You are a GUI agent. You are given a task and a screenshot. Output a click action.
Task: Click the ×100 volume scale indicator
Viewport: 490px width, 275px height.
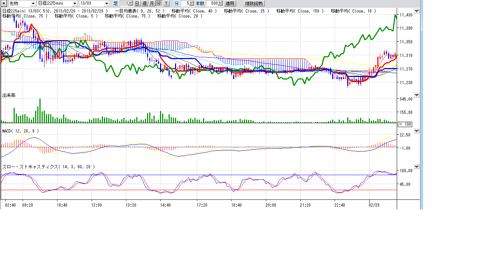pos(405,124)
